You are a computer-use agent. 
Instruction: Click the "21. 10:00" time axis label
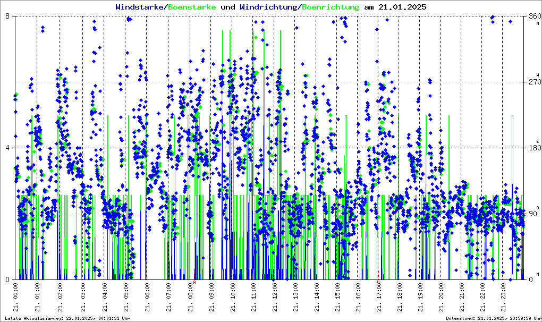tap(233, 297)
